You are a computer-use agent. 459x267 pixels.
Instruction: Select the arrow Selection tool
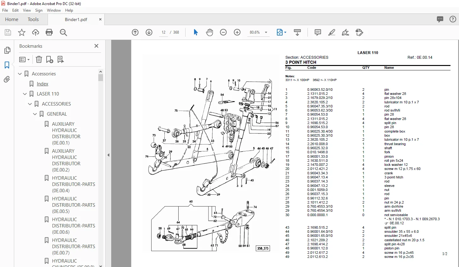coord(196,32)
